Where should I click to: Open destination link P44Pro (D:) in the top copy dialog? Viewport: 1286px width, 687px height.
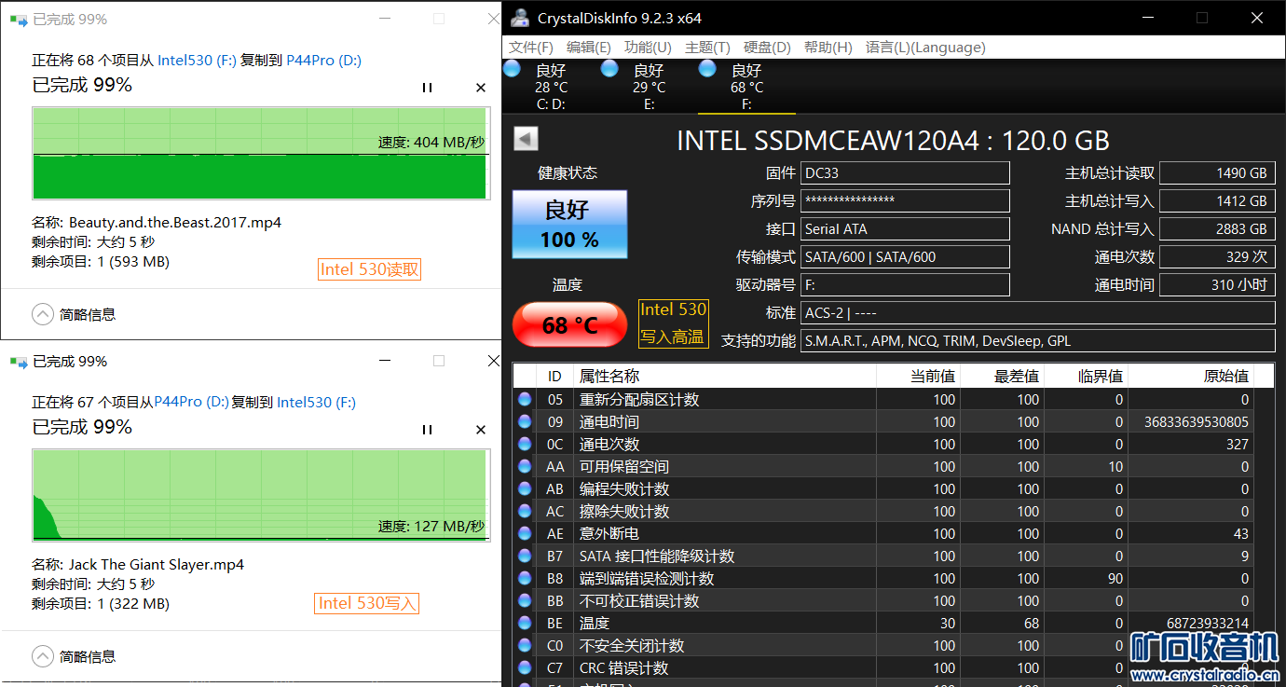tap(323, 61)
